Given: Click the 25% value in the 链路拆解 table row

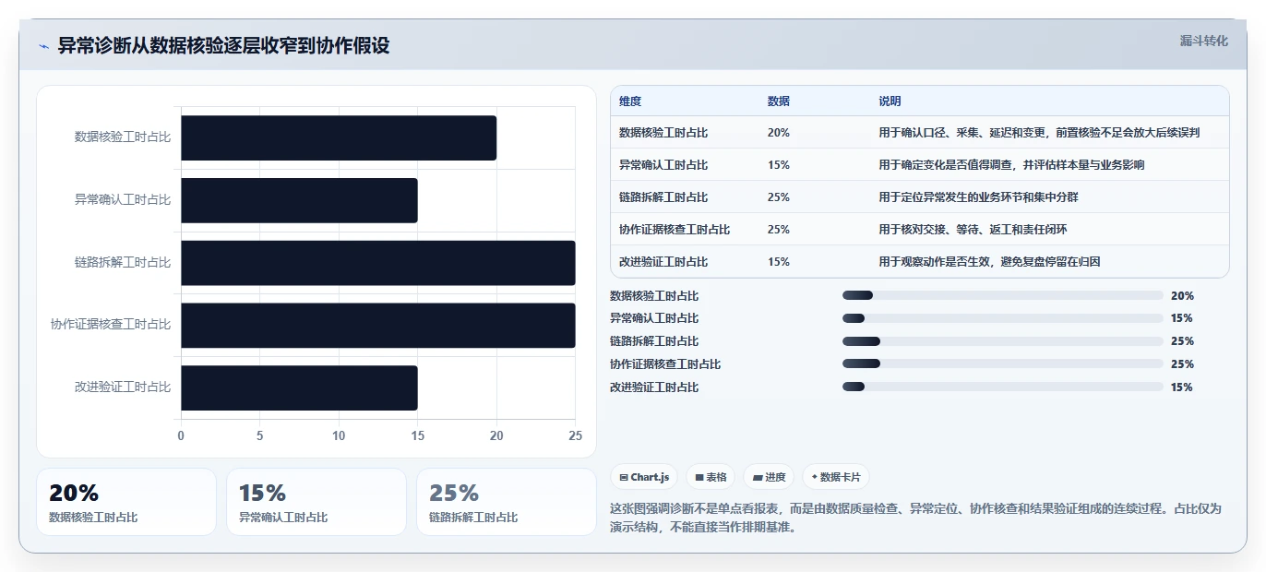Looking at the screenshot, I should (779, 197).
